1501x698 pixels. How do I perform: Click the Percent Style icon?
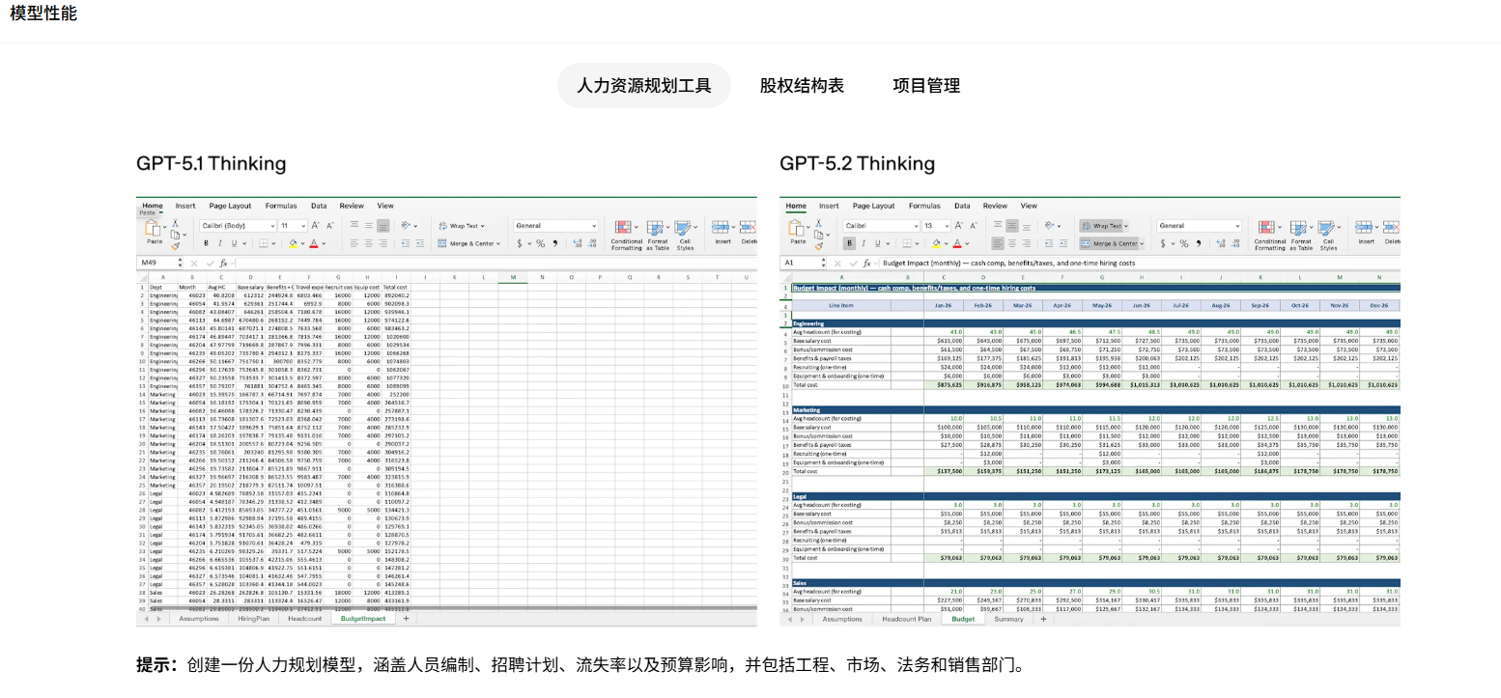click(x=1183, y=243)
